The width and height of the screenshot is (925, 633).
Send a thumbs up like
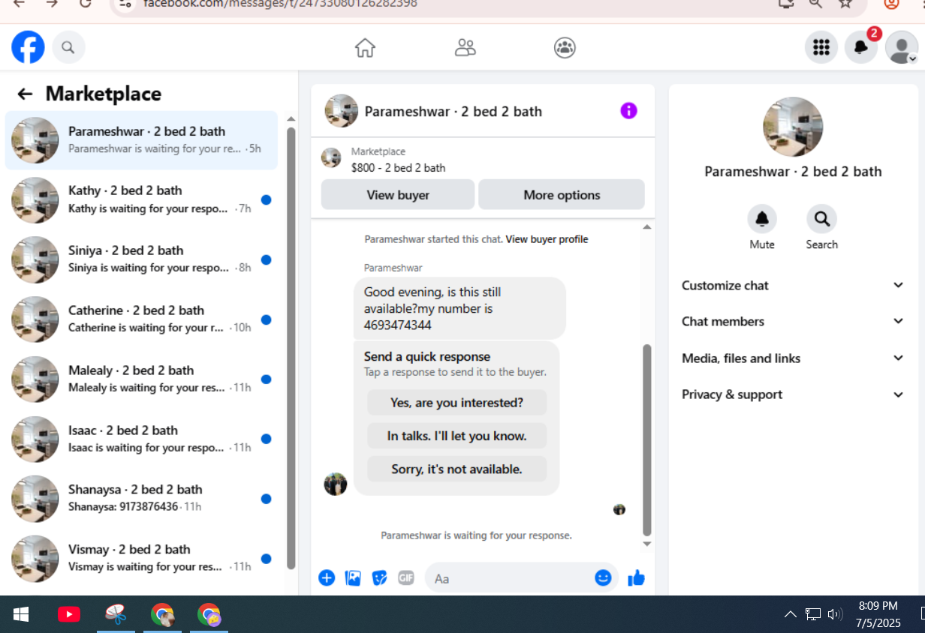coord(636,577)
